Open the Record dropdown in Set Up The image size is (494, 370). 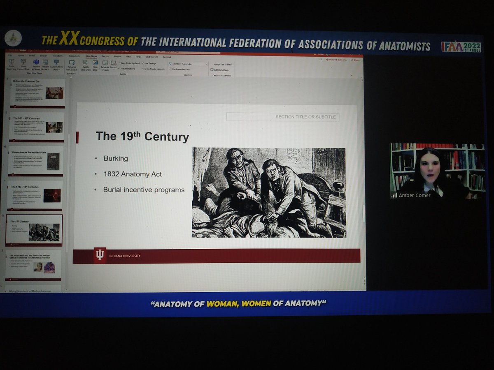[x=113, y=65]
